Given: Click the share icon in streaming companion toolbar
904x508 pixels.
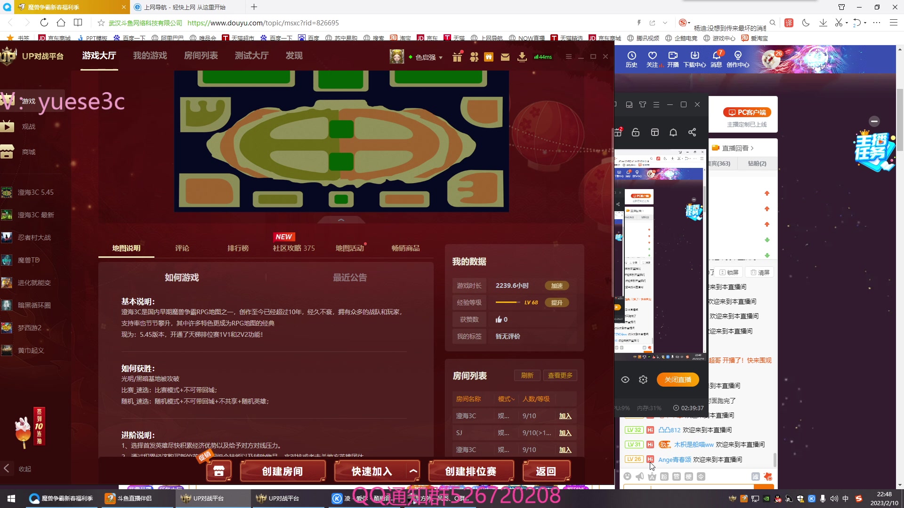Looking at the screenshot, I should (692, 132).
